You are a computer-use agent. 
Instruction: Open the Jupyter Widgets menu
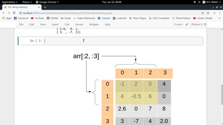click(94, 24)
